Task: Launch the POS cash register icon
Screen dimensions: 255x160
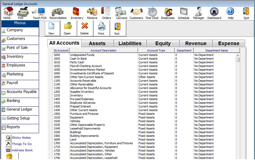Action: (22, 13)
